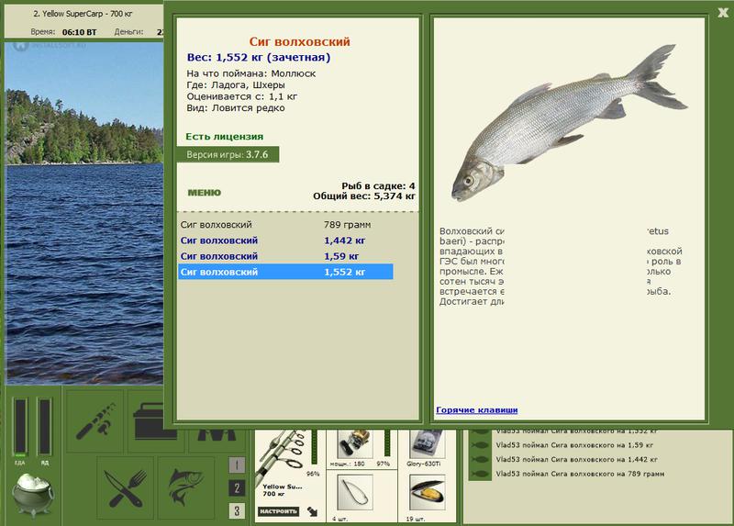This screenshot has width=734, height=526.
Task: Click log entry Vlad53 caught whitefish 789 грамм
Action: (x=580, y=474)
